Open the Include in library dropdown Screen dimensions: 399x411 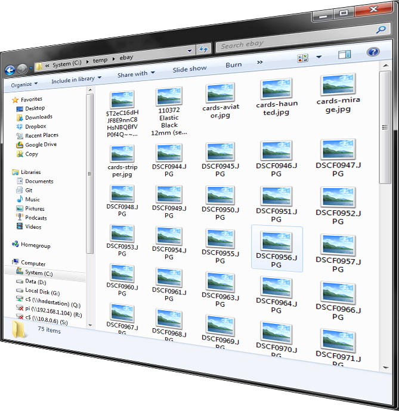(x=76, y=79)
